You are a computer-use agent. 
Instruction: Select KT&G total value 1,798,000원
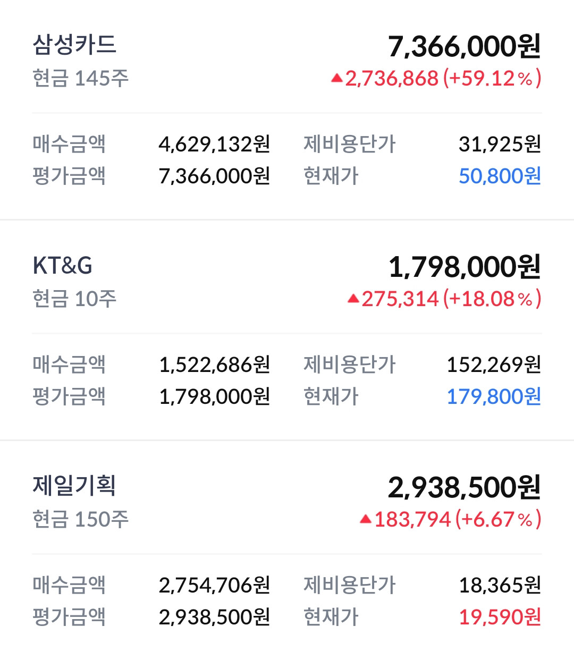465,267
